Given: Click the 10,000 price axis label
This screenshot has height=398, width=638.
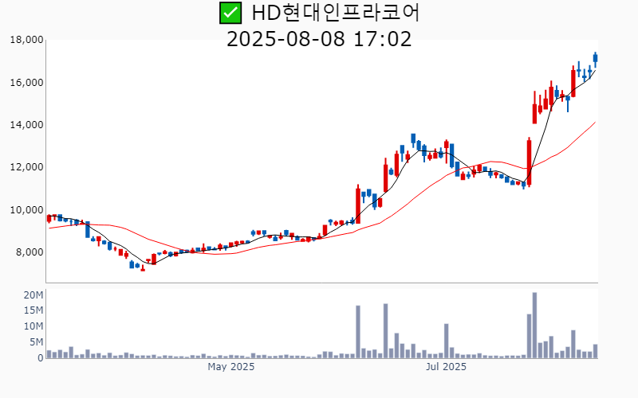Looking at the screenshot, I should (27, 210).
